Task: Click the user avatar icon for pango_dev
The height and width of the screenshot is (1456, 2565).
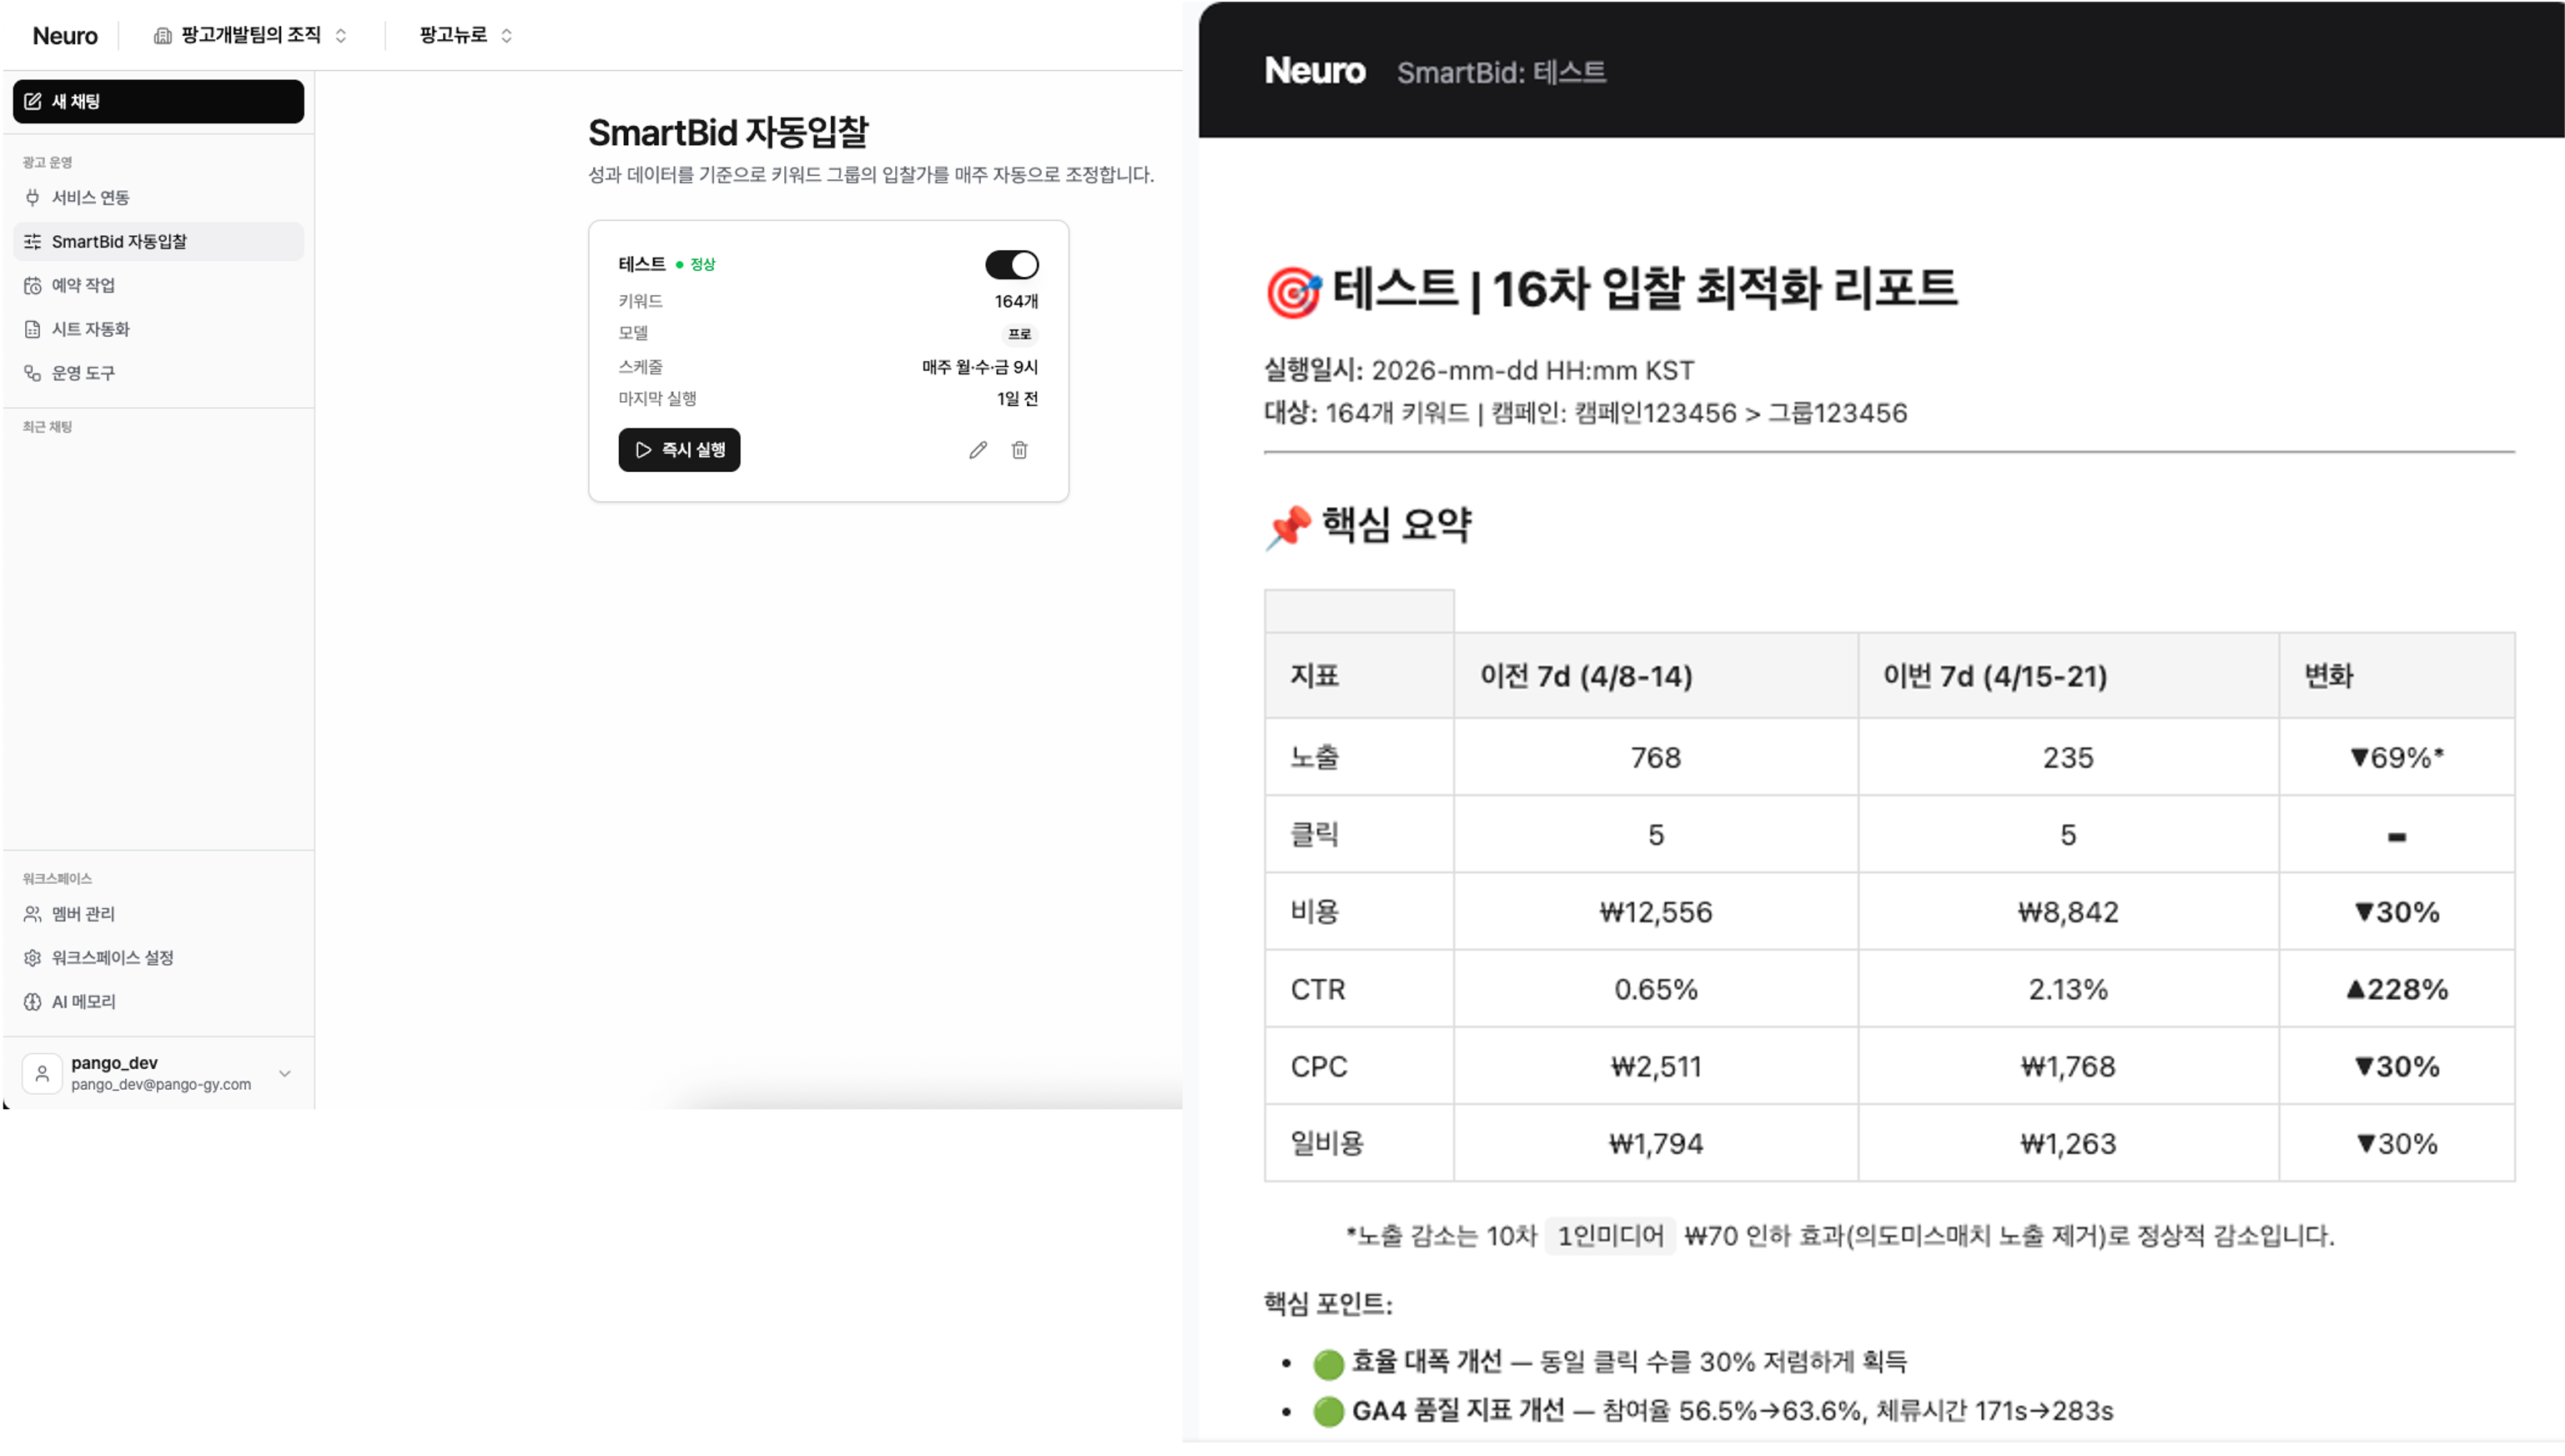Action: 42,1073
